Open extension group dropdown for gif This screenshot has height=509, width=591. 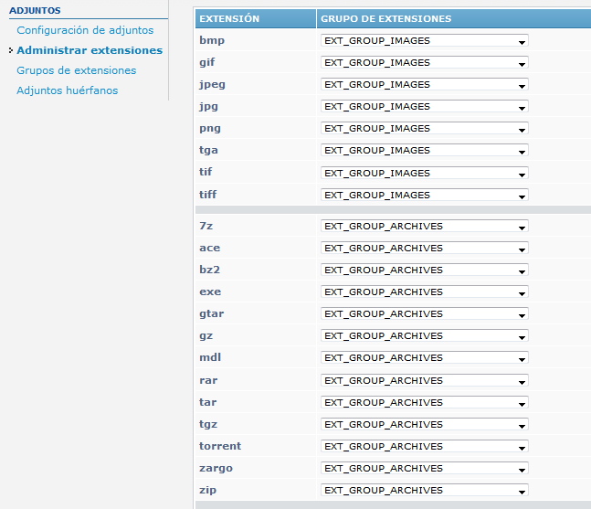click(424, 63)
